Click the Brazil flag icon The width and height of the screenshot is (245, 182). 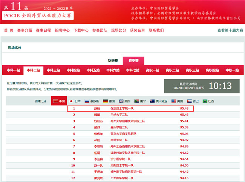click(x=205, y=101)
